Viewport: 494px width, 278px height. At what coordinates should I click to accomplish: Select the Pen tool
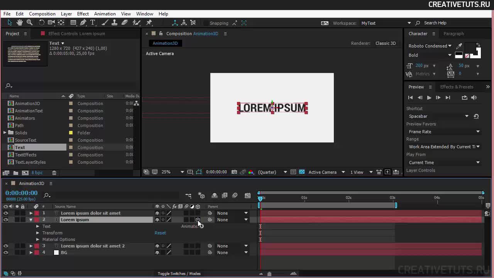tap(83, 23)
